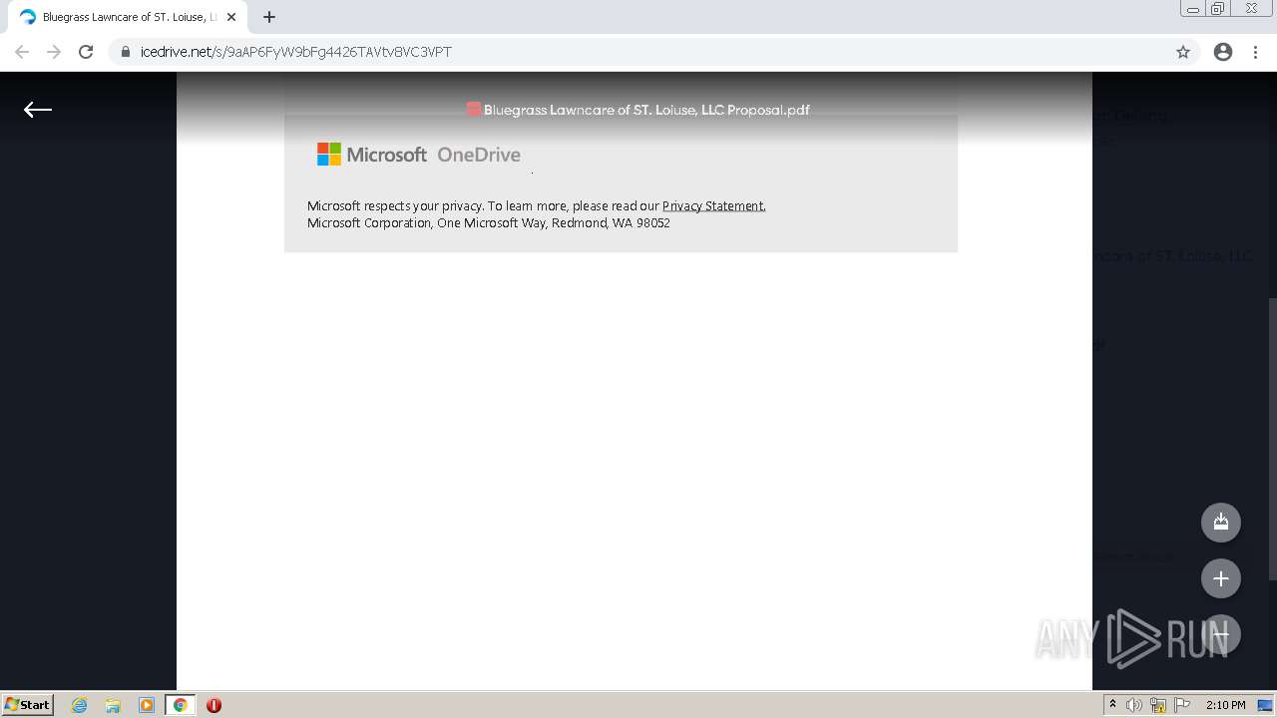Open the media player taskbar icon
Viewport: 1277px width, 718px height.
(147, 705)
